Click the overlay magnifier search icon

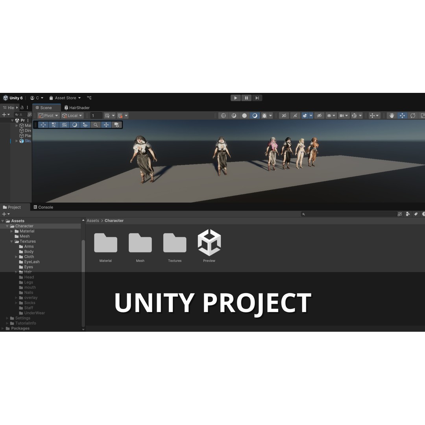coord(96,125)
